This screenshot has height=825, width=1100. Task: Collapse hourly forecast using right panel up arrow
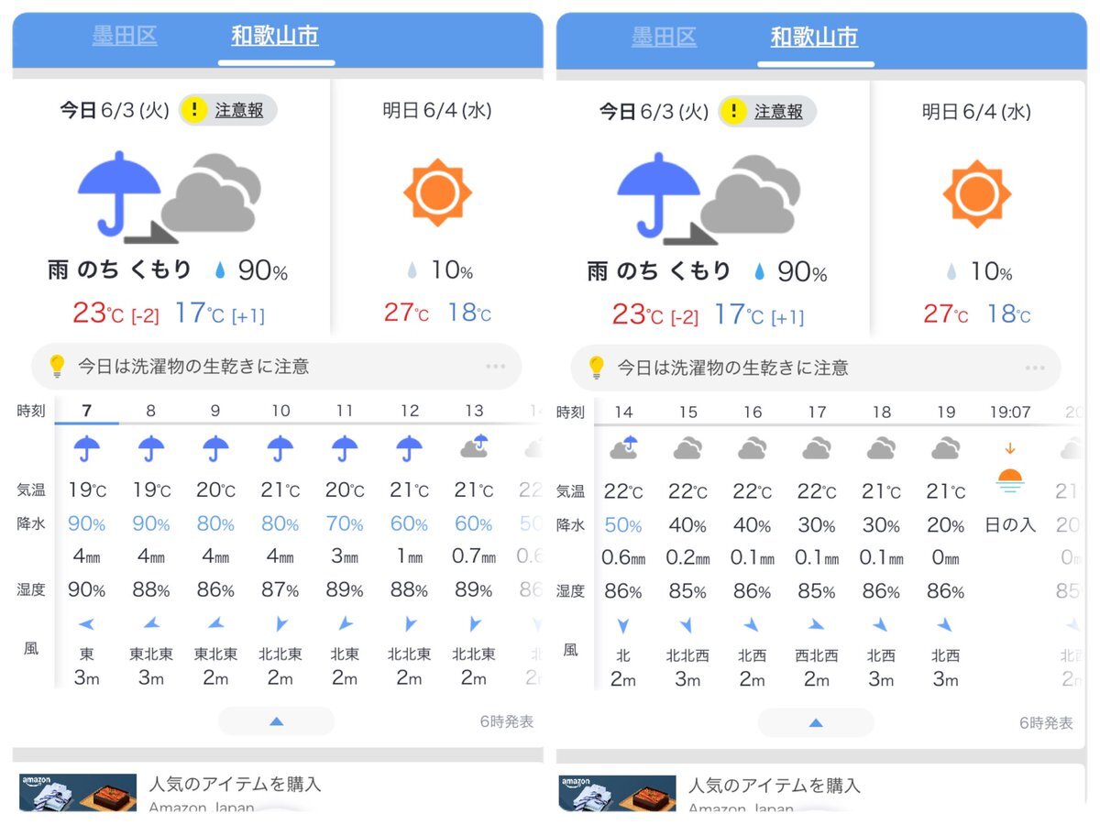point(815,722)
